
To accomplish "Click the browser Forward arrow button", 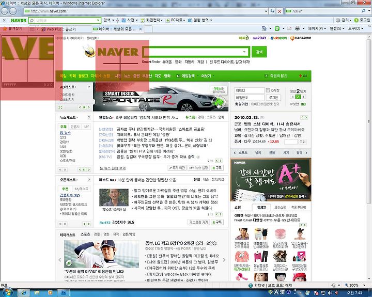I will point(13,11).
